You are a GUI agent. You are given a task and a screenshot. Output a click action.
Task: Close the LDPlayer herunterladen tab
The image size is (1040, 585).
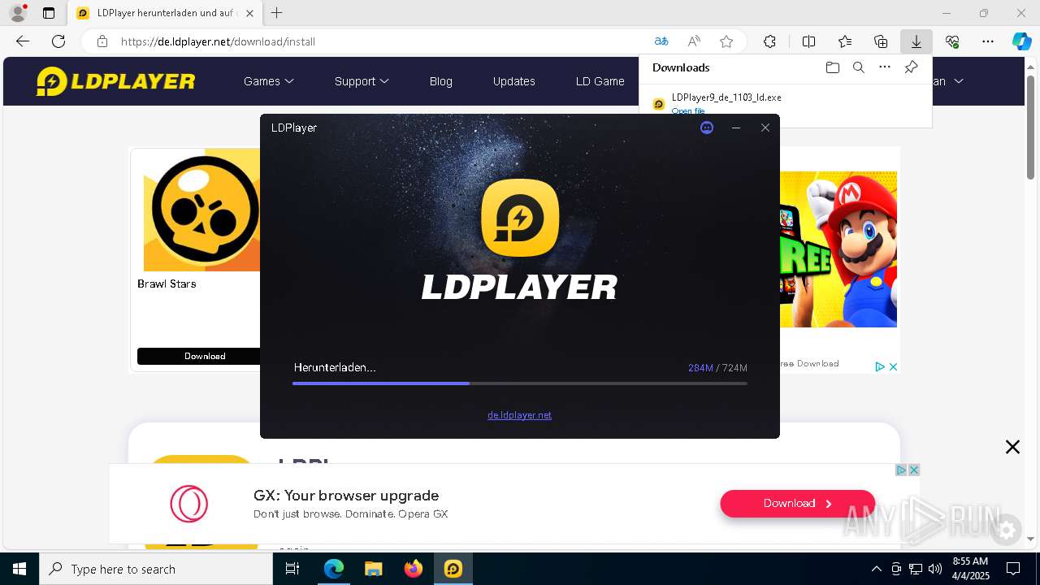pyautogui.click(x=249, y=13)
